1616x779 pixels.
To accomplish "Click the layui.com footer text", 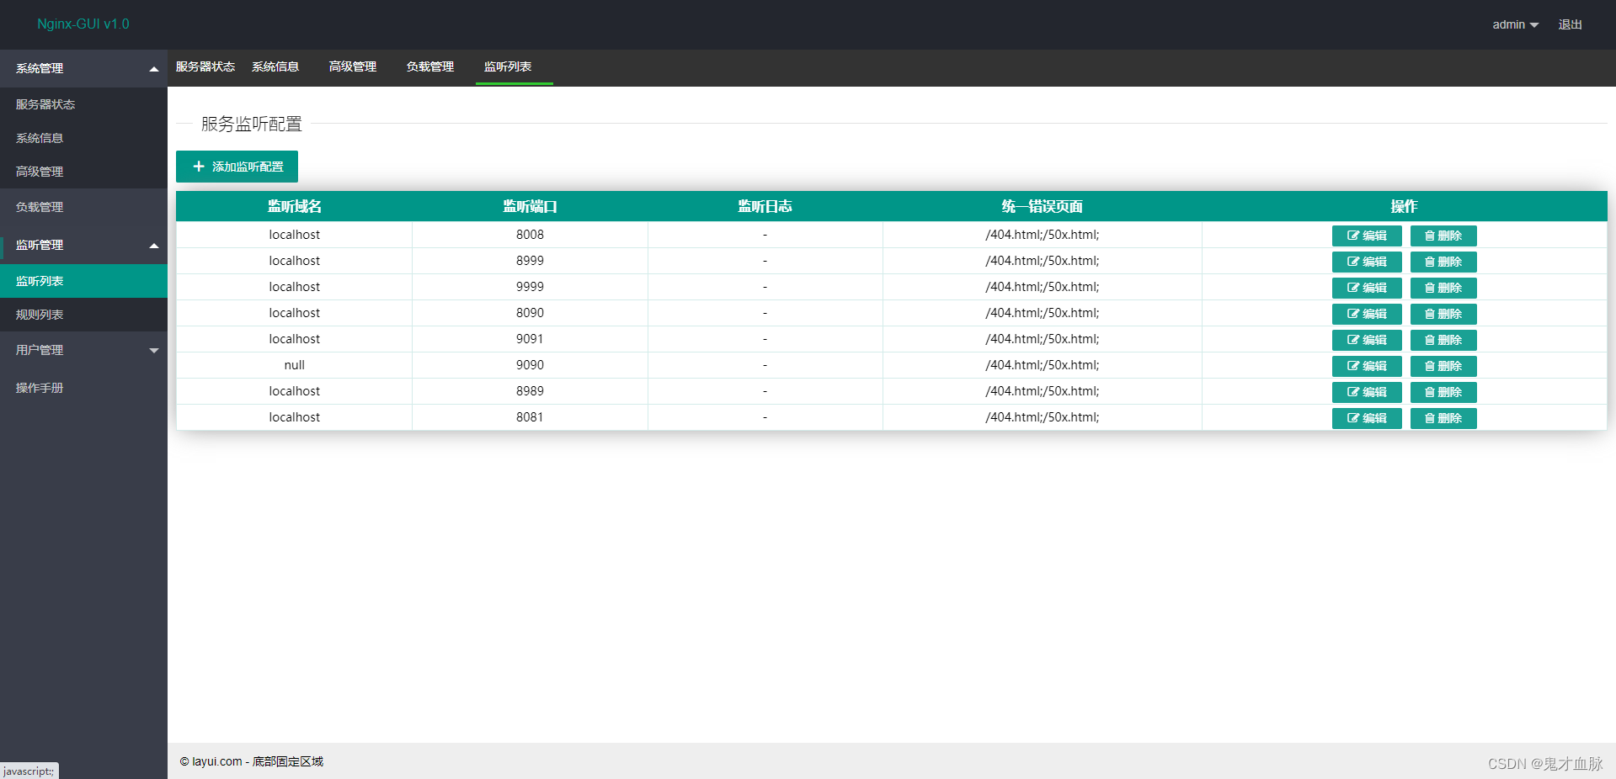I will coord(251,761).
